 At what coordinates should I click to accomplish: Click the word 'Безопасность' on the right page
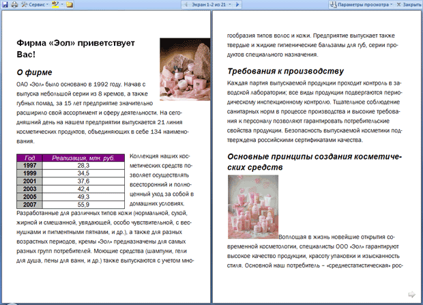click(303, 130)
